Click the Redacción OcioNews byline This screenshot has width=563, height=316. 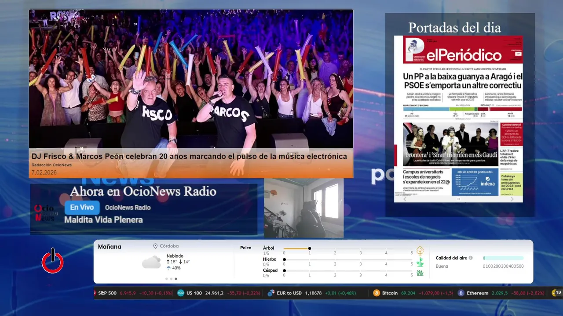[51, 165]
